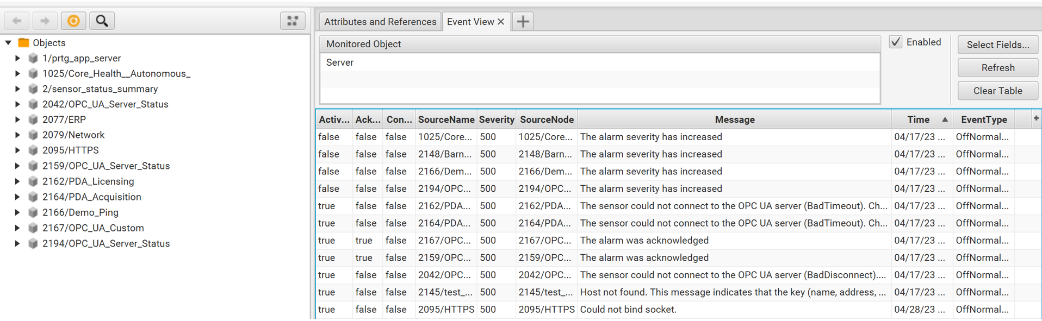Expand the 2077/ERP tree node
Image resolution: width=1042 pixels, height=321 pixels.
[17, 119]
